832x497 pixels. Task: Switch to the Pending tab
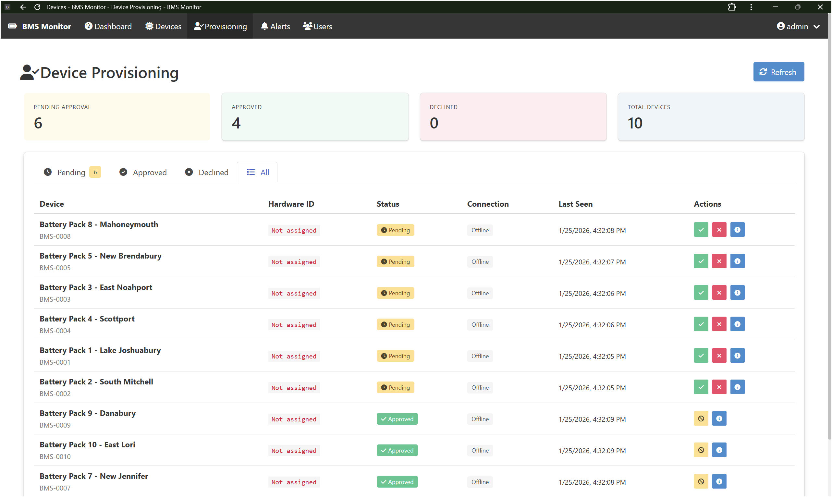[x=72, y=172]
